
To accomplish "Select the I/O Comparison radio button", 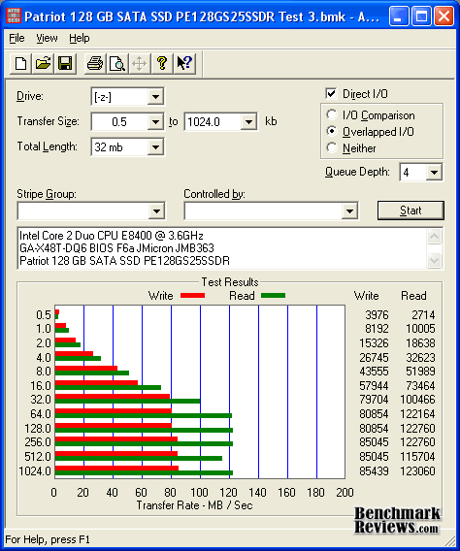I will (331, 114).
